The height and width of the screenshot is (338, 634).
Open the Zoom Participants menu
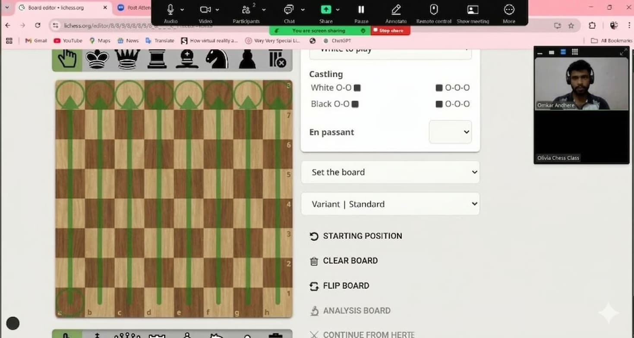tap(246, 13)
